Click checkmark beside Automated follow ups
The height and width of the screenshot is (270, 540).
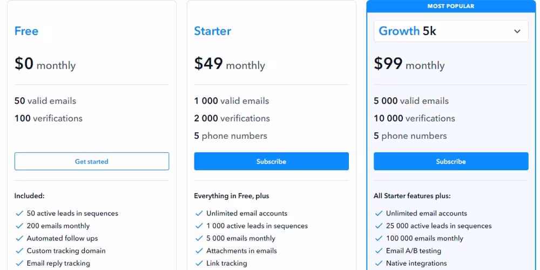19,238
